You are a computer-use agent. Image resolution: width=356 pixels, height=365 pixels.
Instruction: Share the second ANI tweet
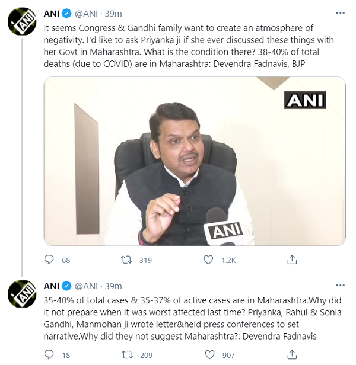coord(291,354)
